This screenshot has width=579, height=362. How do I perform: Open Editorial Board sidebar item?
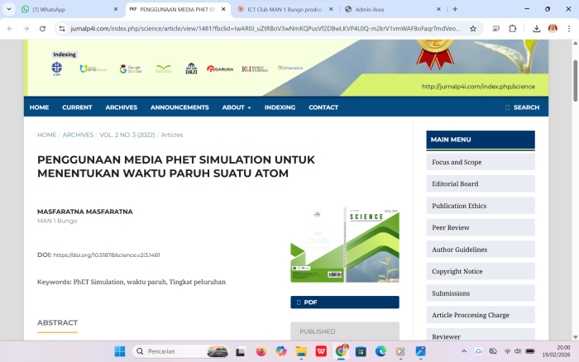(x=481, y=183)
